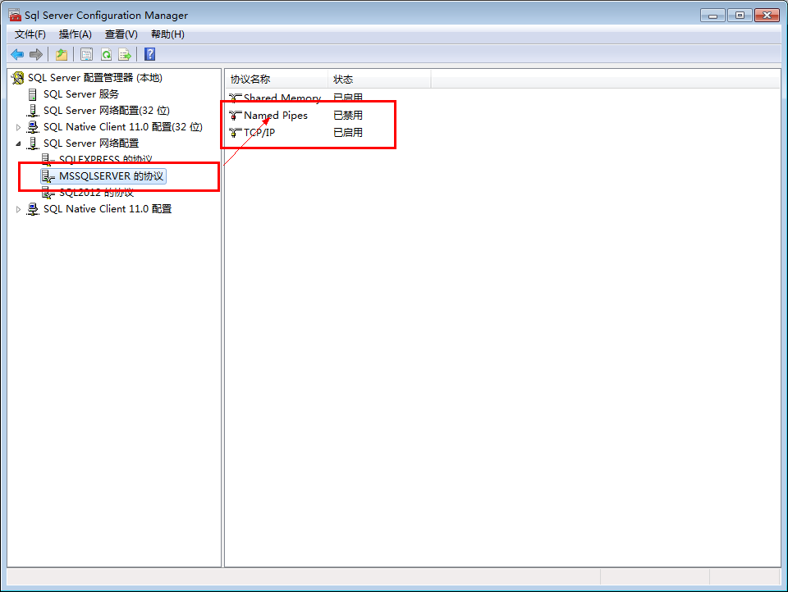Click the blue Help question mark icon
788x592 pixels.
coord(149,54)
